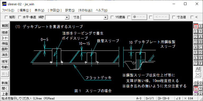The height and width of the screenshot is (101, 203).
Task: Click 開く to open a file
Action: (5, 88)
